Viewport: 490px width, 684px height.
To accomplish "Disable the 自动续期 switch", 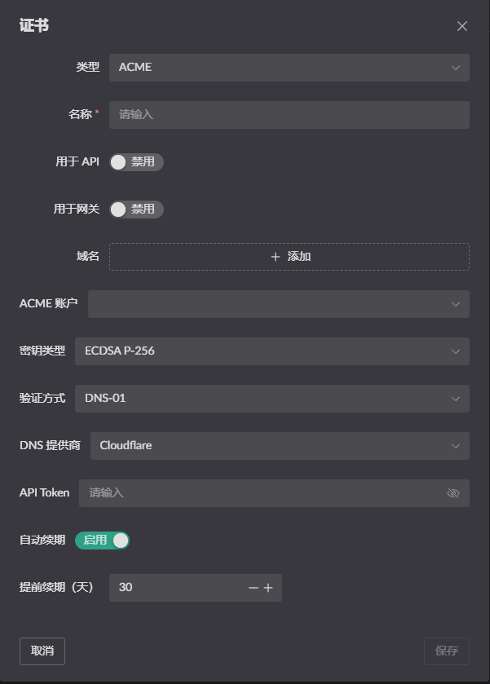I will point(102,540).
